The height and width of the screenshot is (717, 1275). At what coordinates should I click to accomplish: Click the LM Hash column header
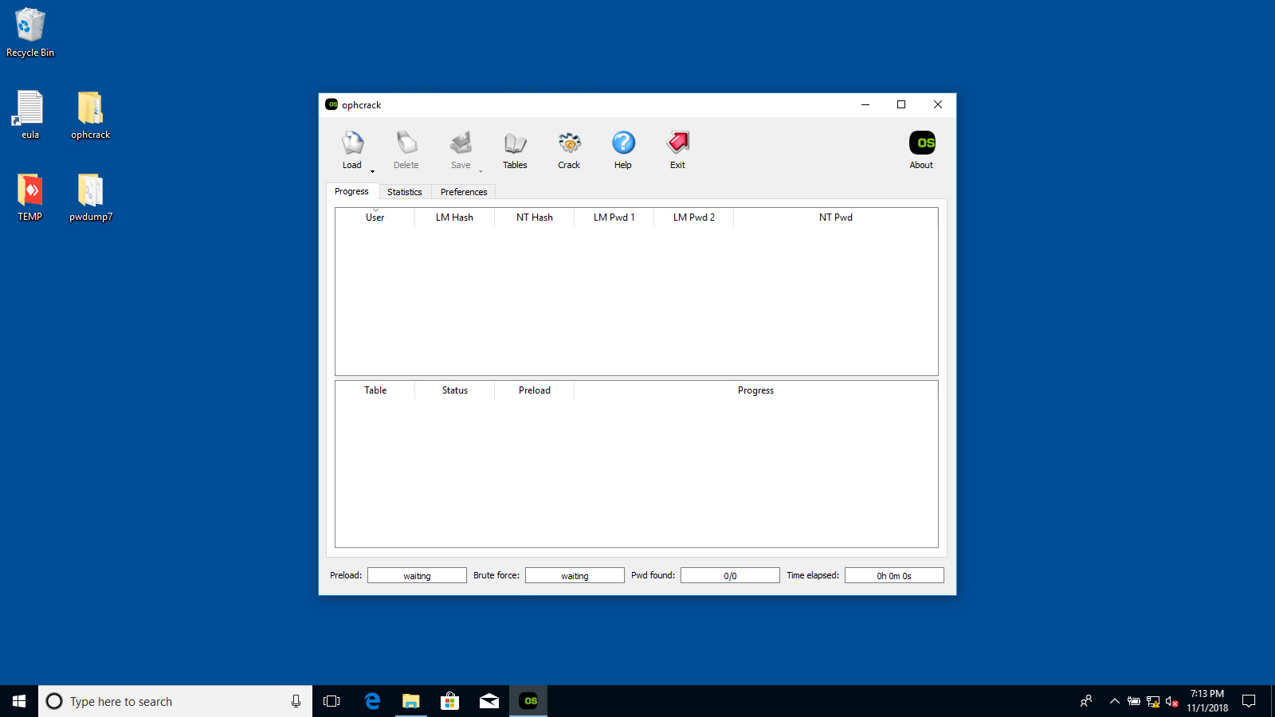click(454, 217)
